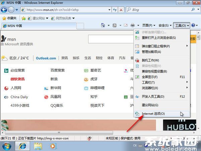
Task: Click the RSS feeds icon
Action: coord(115,26)
